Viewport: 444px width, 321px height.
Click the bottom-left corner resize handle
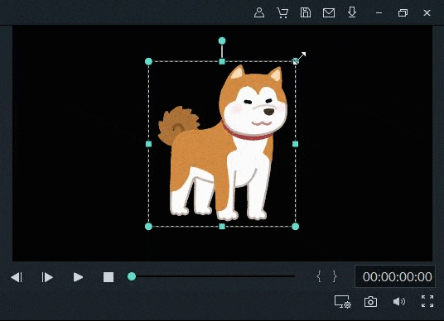(x=148, y=226)
